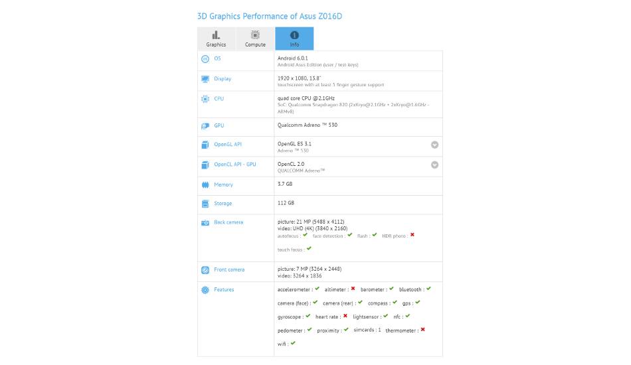Click the OpenCL API - GPU label
The width and height of the screenshot is (631, 365).
point(235,165)
